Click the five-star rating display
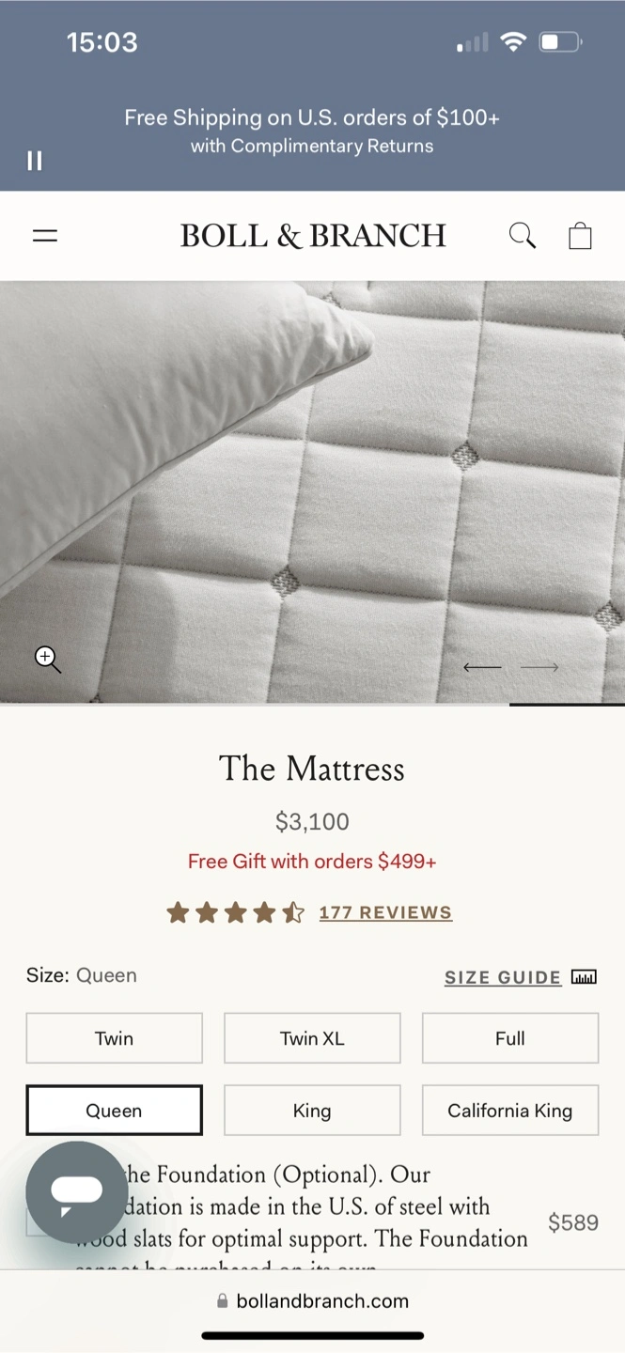 coord(235,912)
